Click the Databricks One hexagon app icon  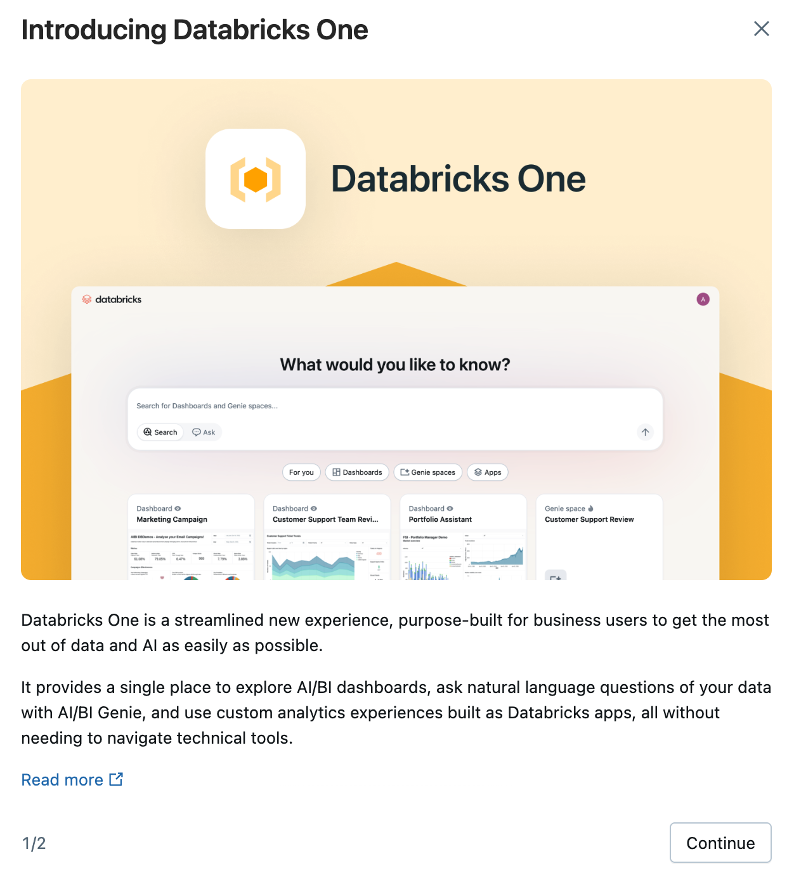point(256,178)
